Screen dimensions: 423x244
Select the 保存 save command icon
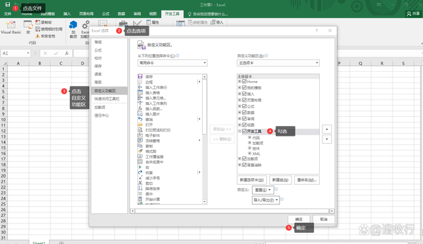click(x=140, y=76)
